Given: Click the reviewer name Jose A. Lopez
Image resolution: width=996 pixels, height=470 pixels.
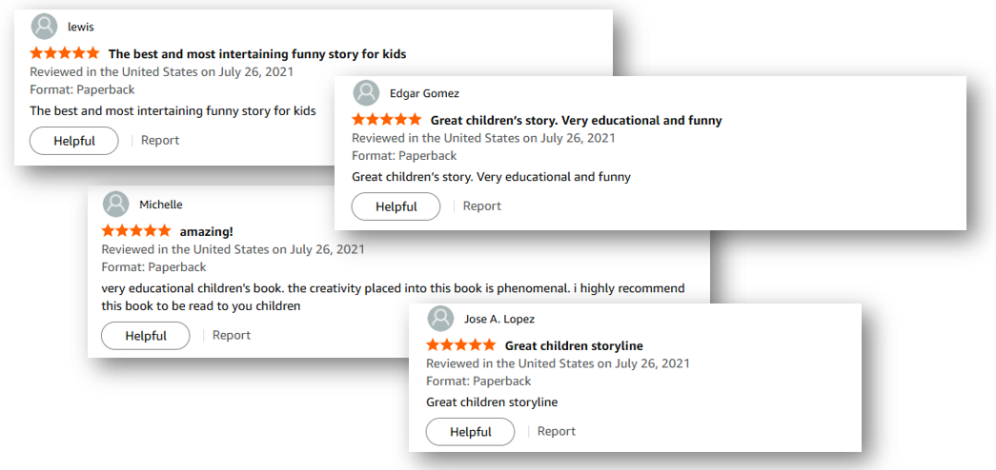Looking at the screenshot, I should 501,318.
